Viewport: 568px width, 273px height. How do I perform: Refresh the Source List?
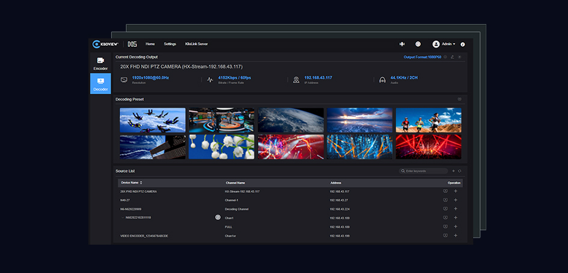coord(460,171)
